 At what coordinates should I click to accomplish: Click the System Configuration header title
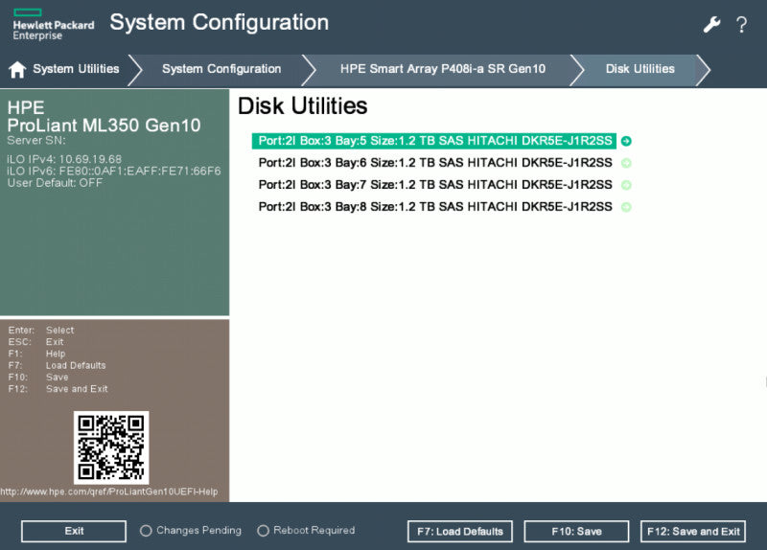(x=220, y=23)
